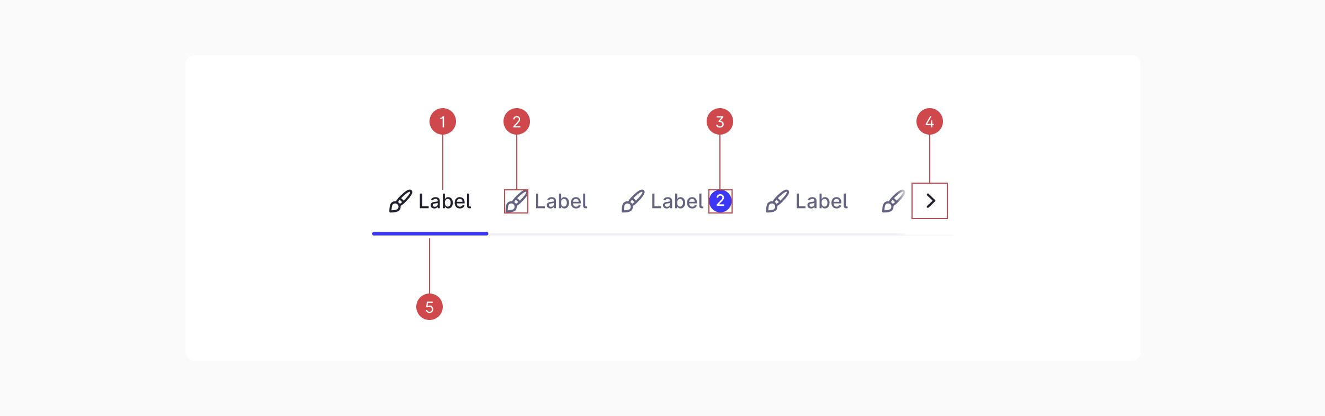Click red annotation marker number 4

coord(930,122)
